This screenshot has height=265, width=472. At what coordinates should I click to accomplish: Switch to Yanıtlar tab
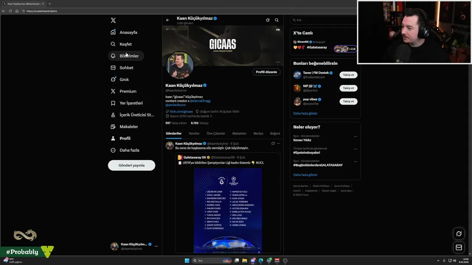[x=194, y=134]
